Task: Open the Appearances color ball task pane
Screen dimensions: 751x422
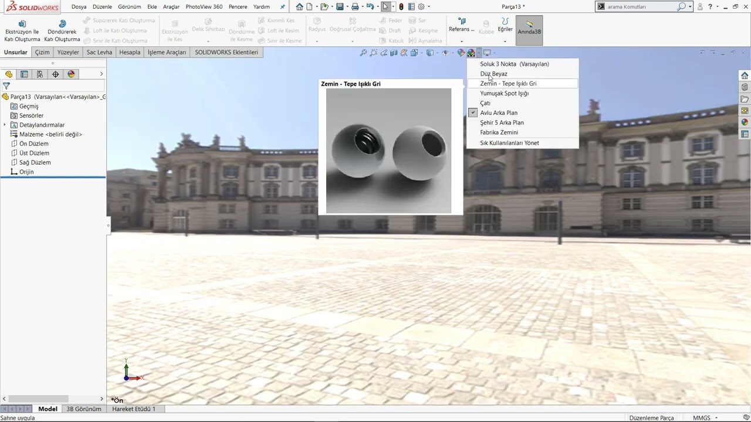Action: point(745,122)
